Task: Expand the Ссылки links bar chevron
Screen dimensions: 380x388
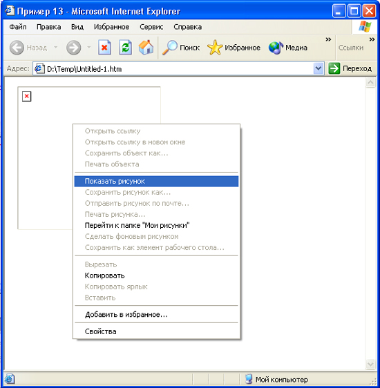Action: (372, 39)
